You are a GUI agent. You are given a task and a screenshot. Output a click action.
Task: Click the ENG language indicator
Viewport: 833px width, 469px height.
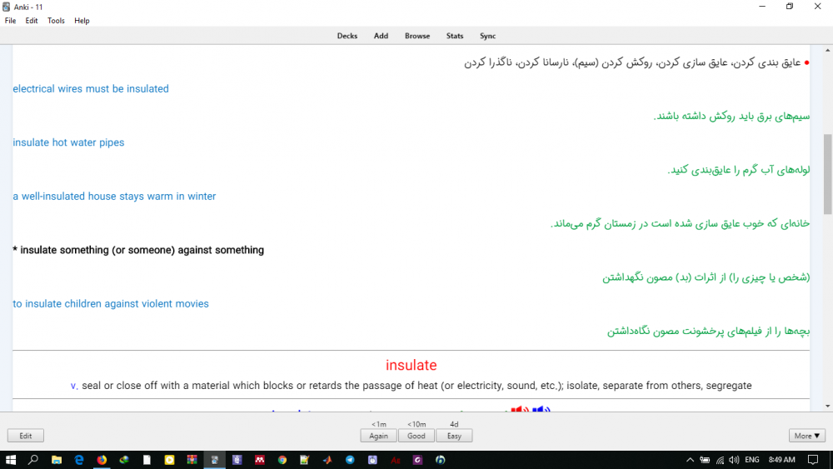point(751,460)
